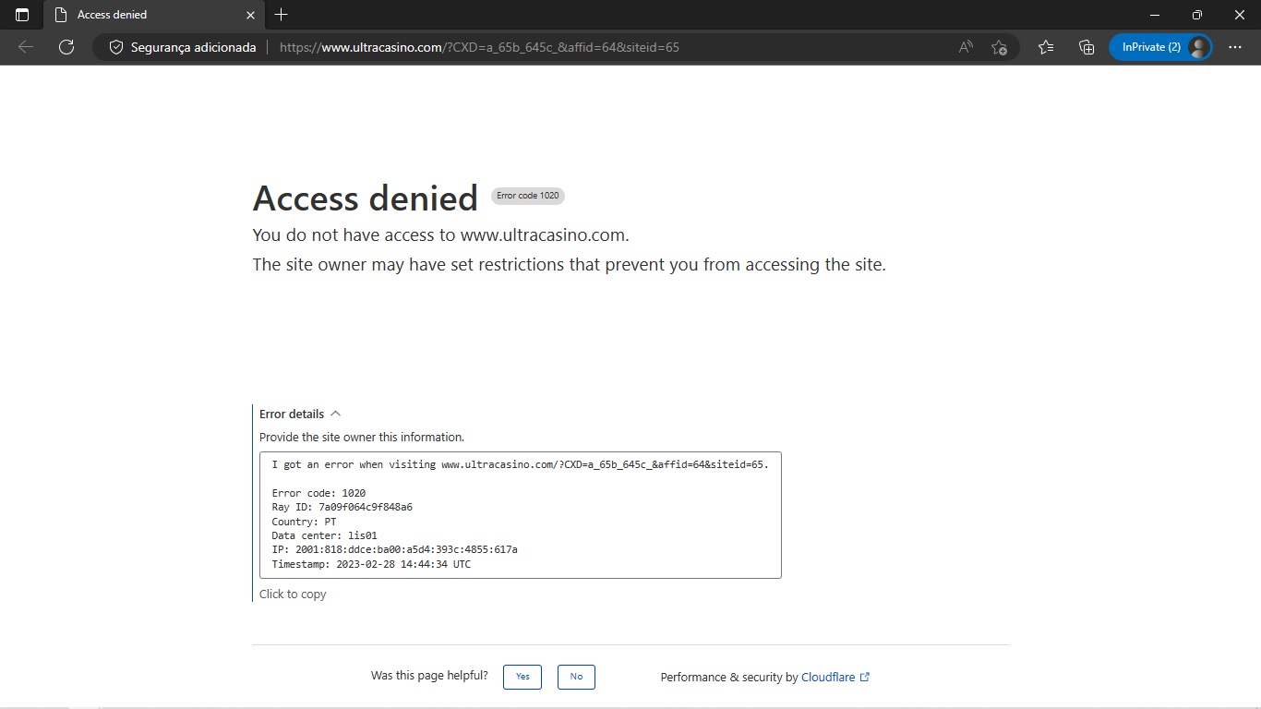Click the 'Segurança adicionada' security badge

coord(183,47)
